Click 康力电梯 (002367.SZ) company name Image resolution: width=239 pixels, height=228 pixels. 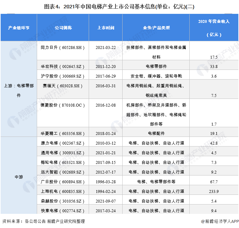coord(63,143)
